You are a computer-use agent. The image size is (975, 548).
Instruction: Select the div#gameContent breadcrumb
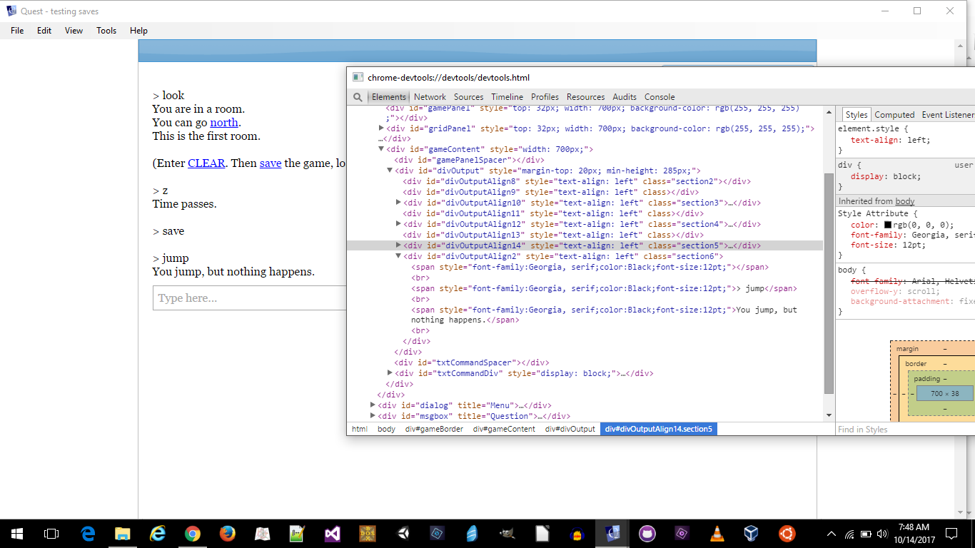[504, 429]
